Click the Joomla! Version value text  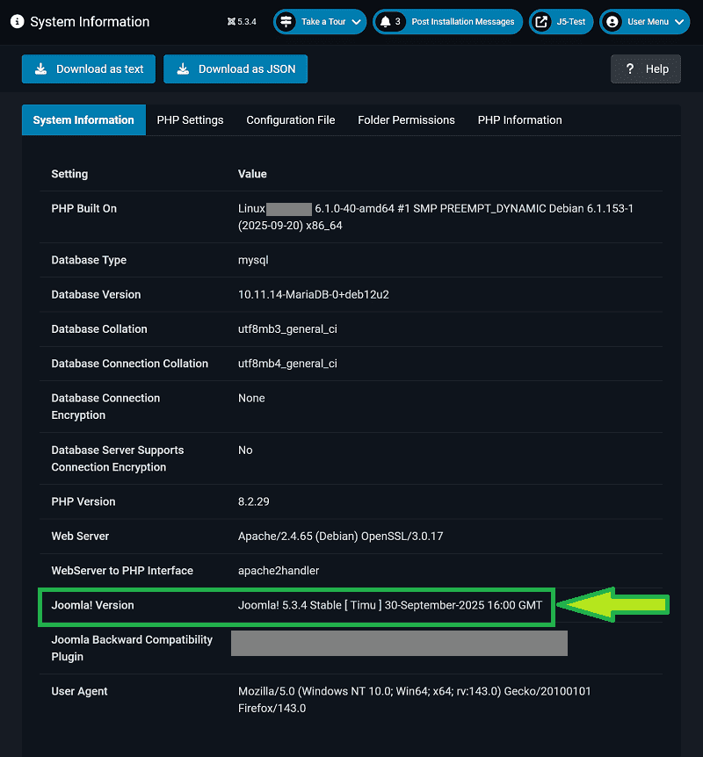coord(389,605)
